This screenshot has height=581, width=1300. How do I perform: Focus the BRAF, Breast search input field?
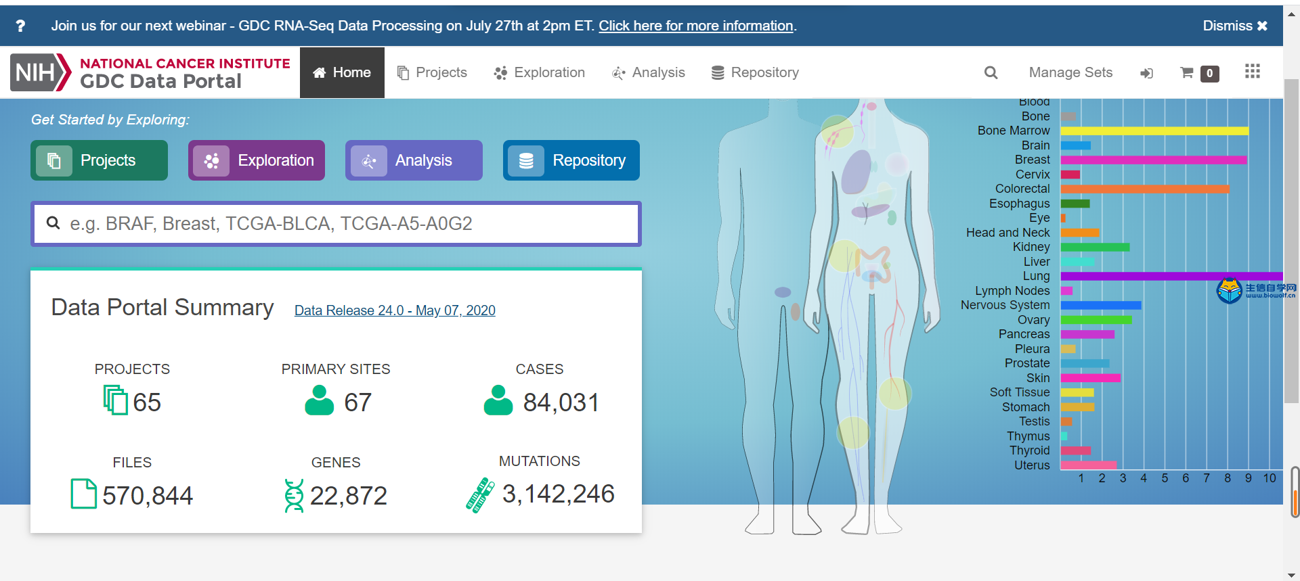point(336,224)
